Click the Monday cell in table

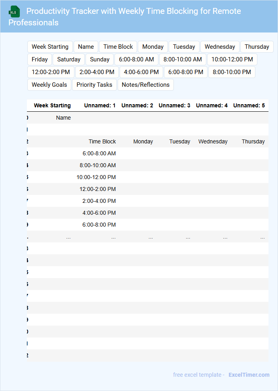(143, 142)
